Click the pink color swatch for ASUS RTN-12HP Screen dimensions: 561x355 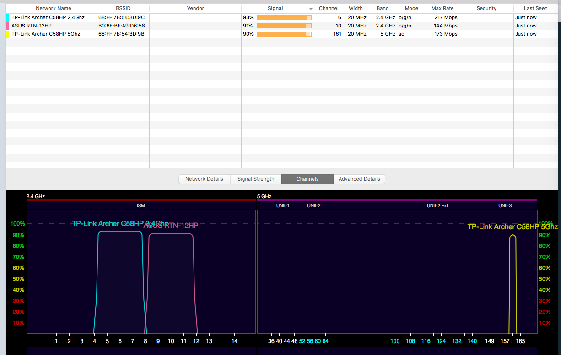click(x=8, y=26)
